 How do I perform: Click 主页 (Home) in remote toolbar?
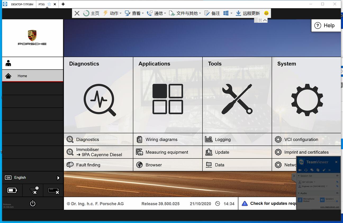[91, 13]
